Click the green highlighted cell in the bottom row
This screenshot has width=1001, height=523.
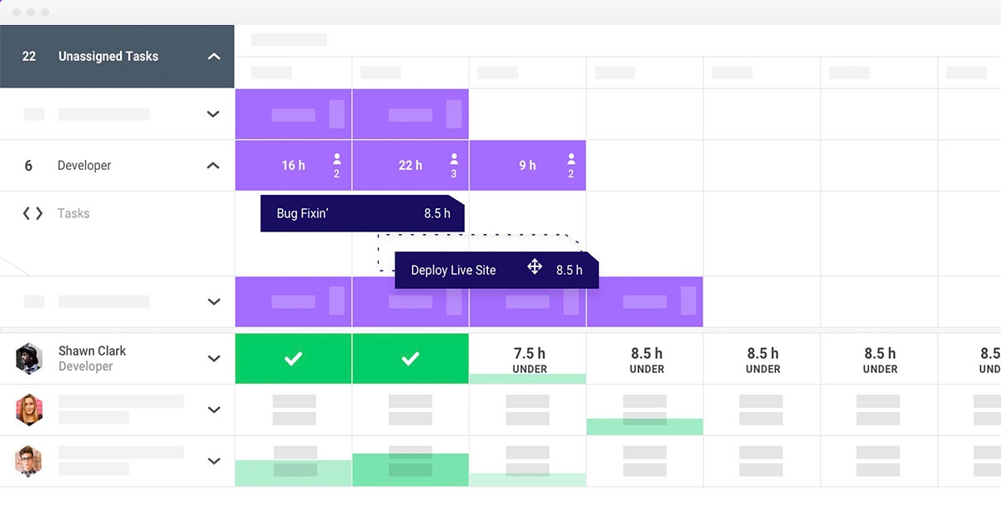coord(410,470)
